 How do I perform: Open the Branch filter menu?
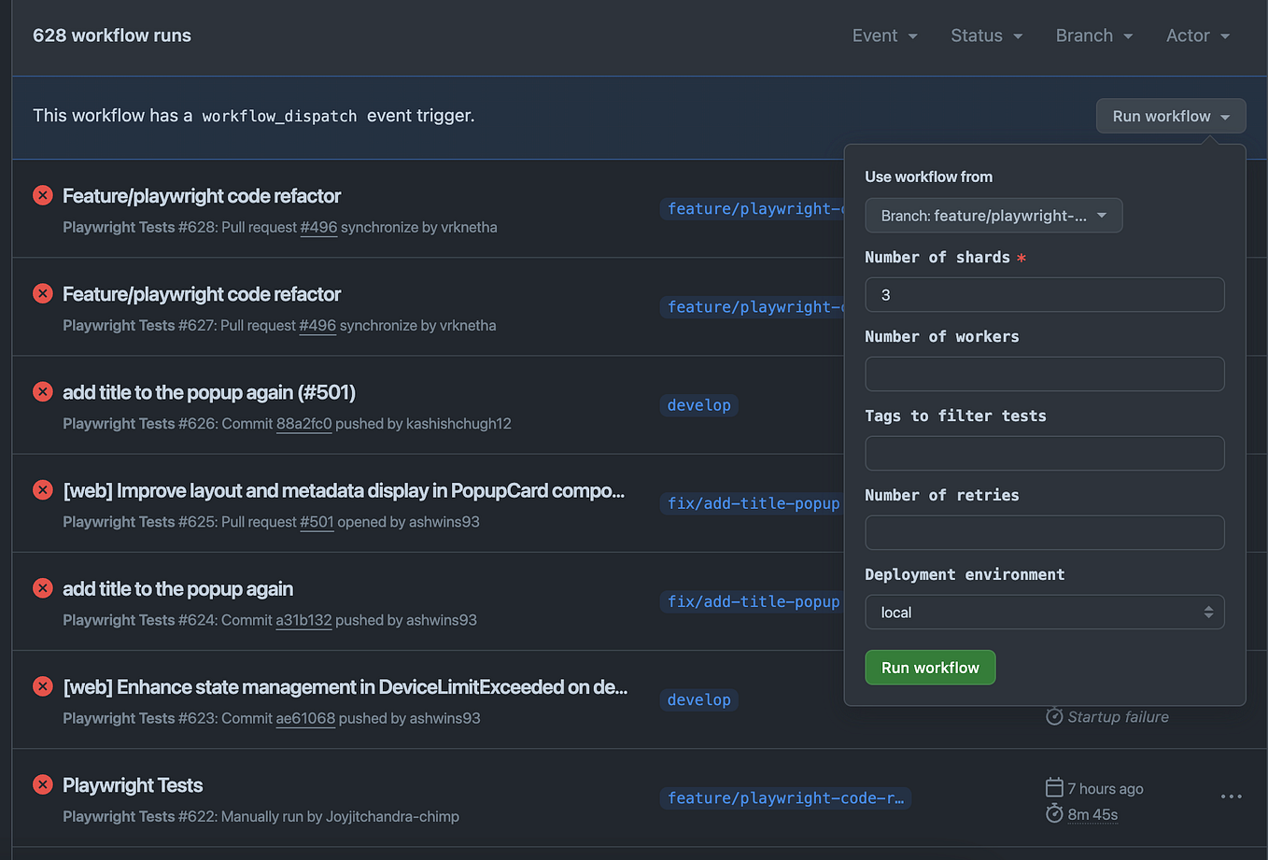pos(1093,35)
